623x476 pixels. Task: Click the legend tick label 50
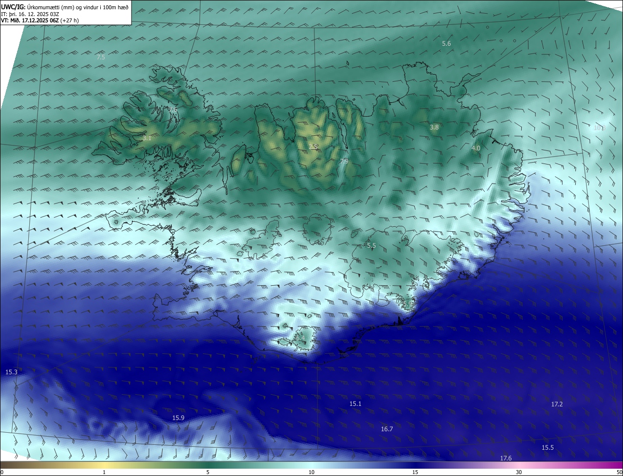619,472
